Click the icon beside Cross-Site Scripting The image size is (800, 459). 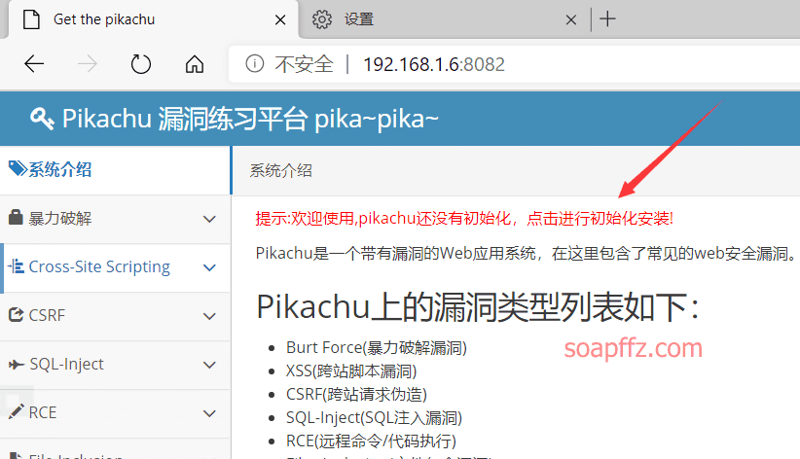(16, 266)
